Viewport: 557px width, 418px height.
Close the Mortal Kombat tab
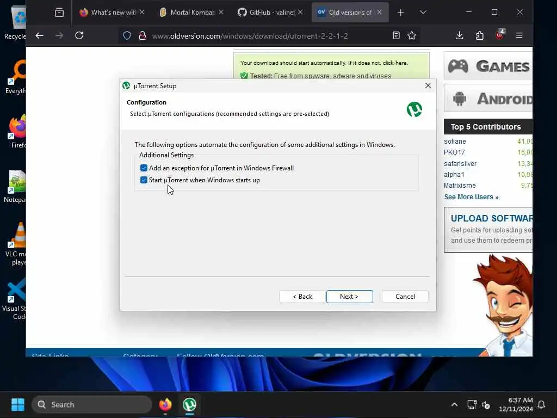coord(221,13)
